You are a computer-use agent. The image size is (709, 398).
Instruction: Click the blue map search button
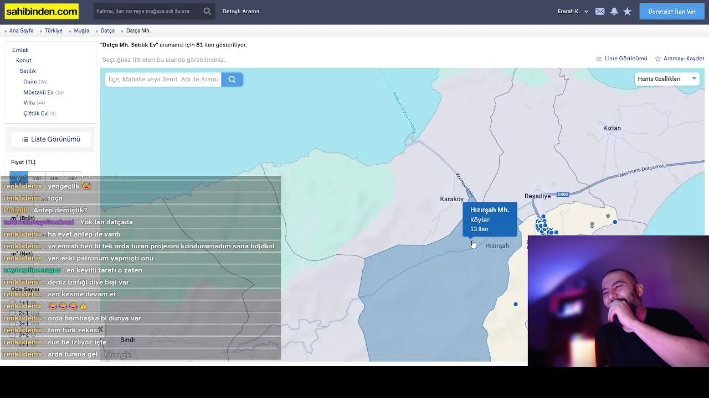[x=232, y=80]
